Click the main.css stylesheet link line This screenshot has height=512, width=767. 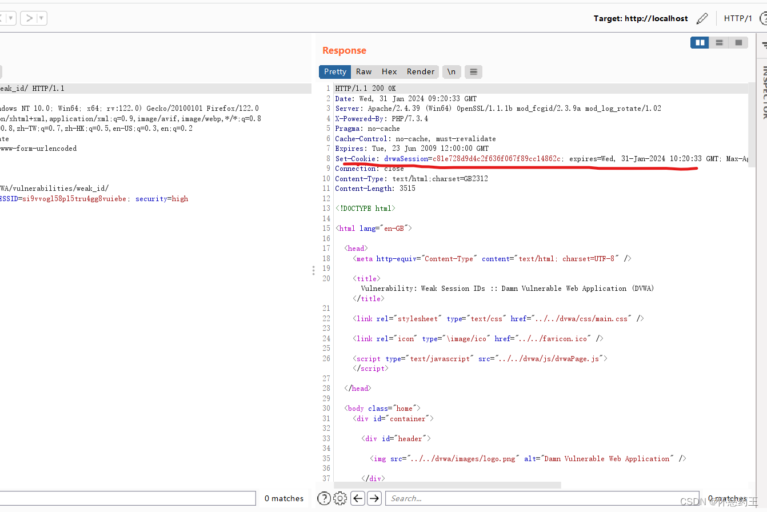point(498,318)
